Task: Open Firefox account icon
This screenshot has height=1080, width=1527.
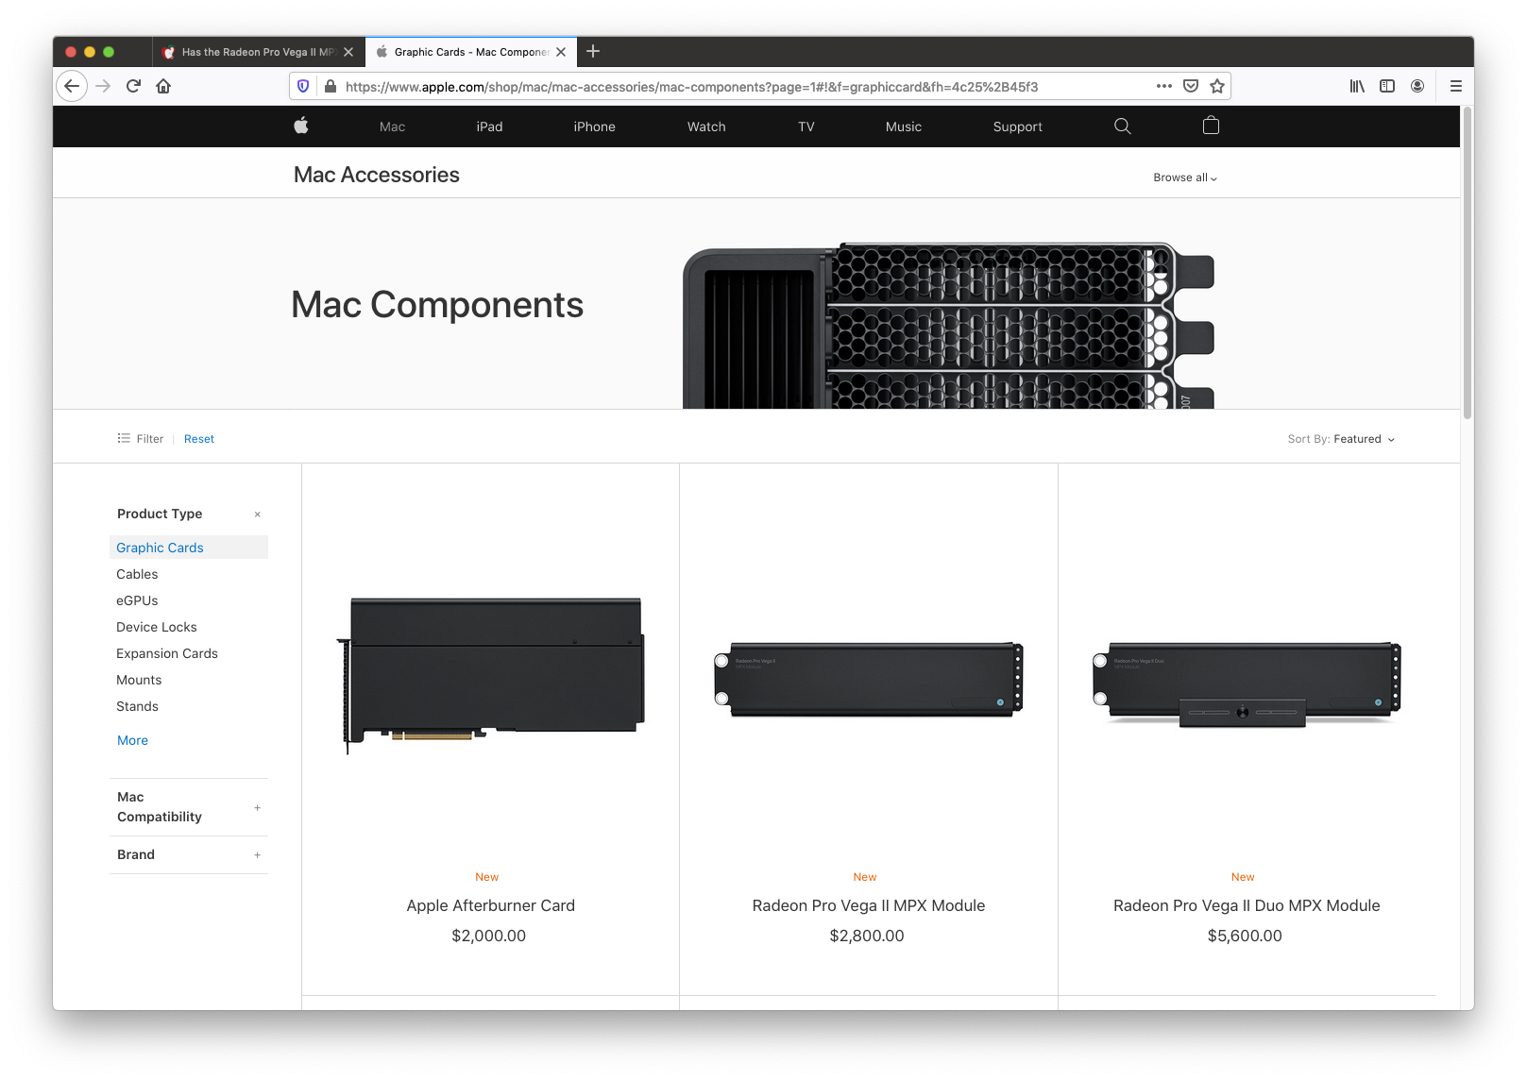Action: coord(1417,86)
